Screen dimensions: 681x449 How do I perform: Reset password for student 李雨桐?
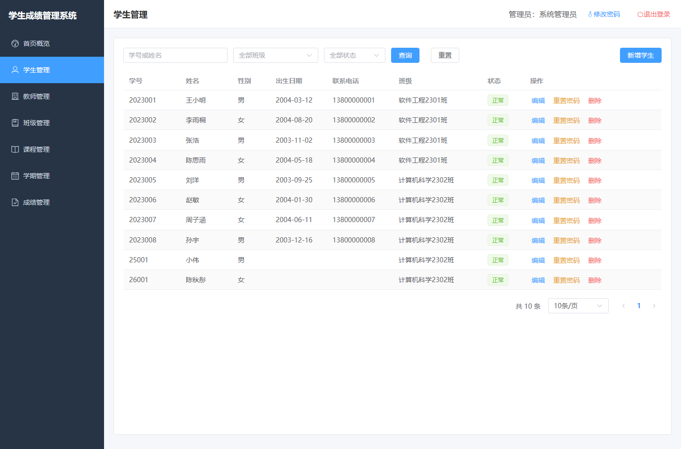(x=567, y=121)
